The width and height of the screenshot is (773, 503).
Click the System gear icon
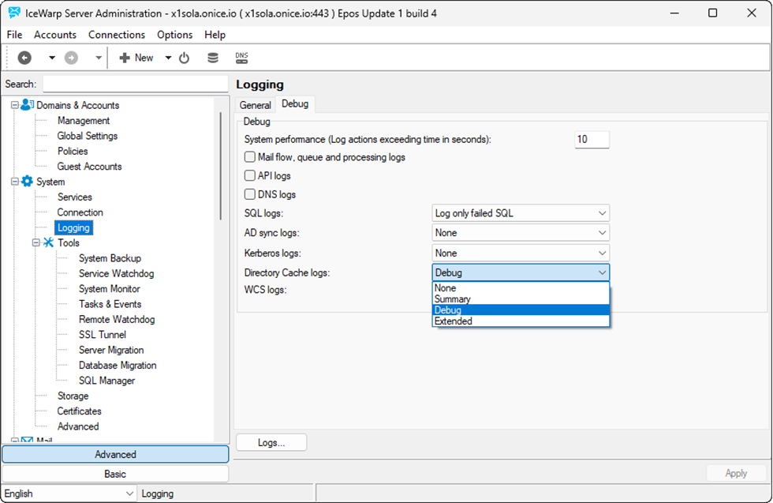pyautogui.click(x=27, y=181)
